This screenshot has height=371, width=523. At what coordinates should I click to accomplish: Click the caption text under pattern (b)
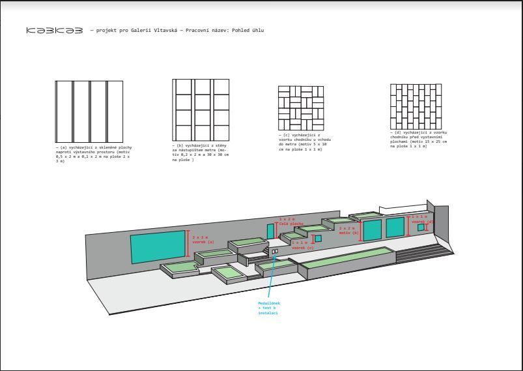[x=200, y=151]
